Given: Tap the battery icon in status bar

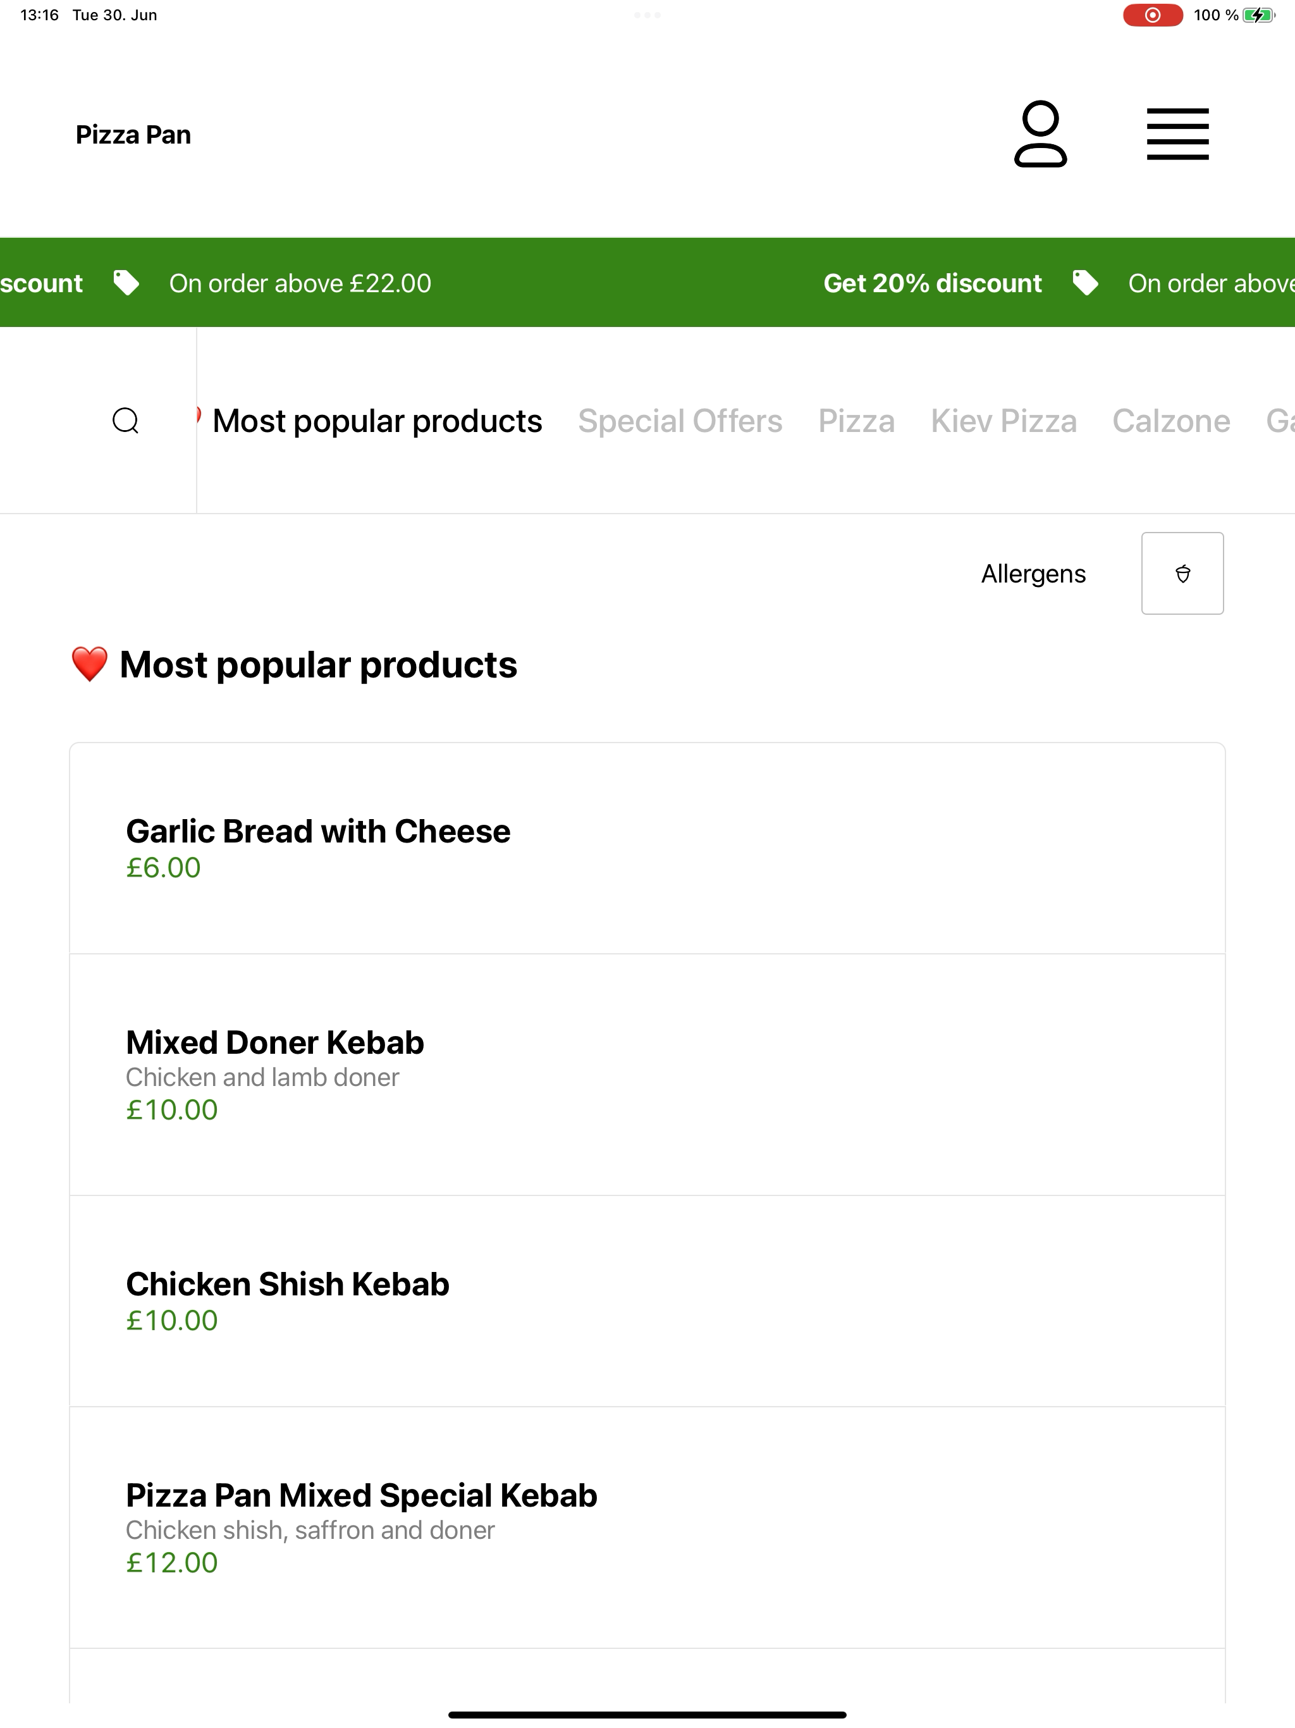Looking at the screenshot, I should tap(1258, 15).
